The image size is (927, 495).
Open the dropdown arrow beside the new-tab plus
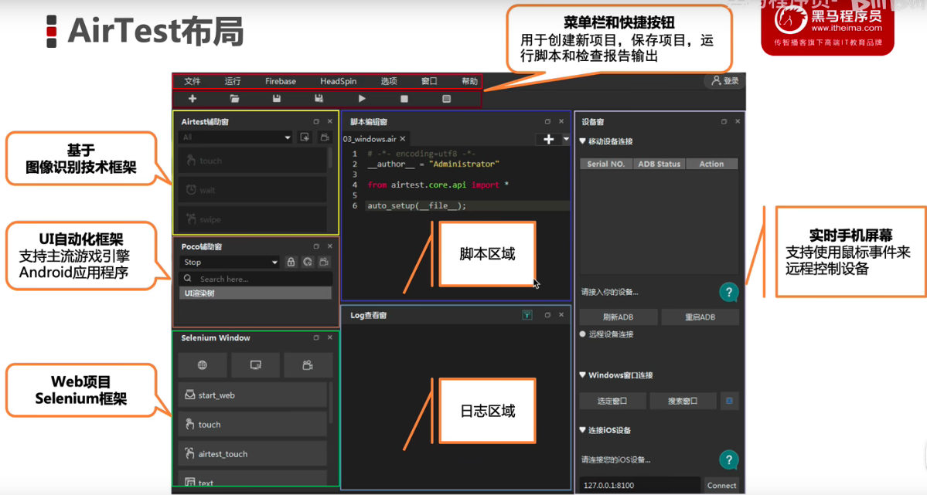pyautogui.click(x=566, y=140)
